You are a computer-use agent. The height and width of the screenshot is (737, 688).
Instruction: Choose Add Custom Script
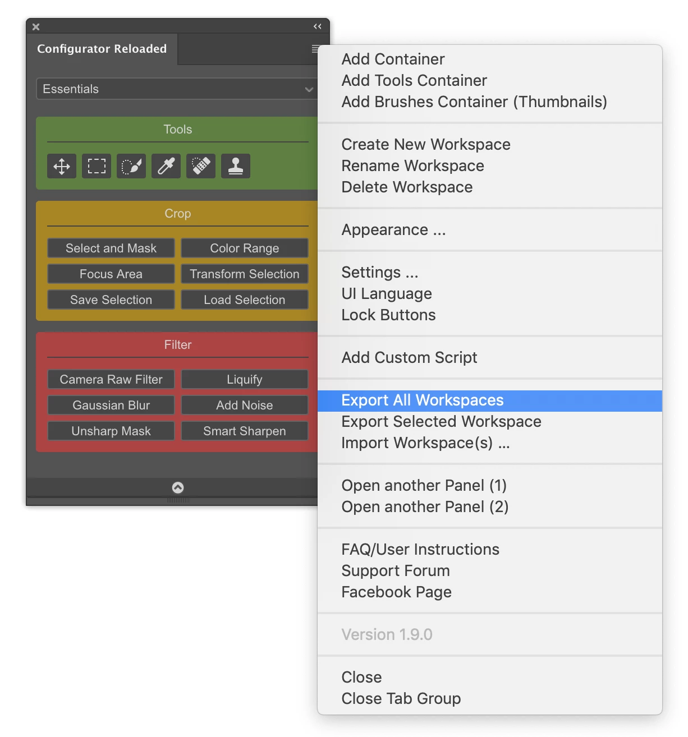click(490, 357)
